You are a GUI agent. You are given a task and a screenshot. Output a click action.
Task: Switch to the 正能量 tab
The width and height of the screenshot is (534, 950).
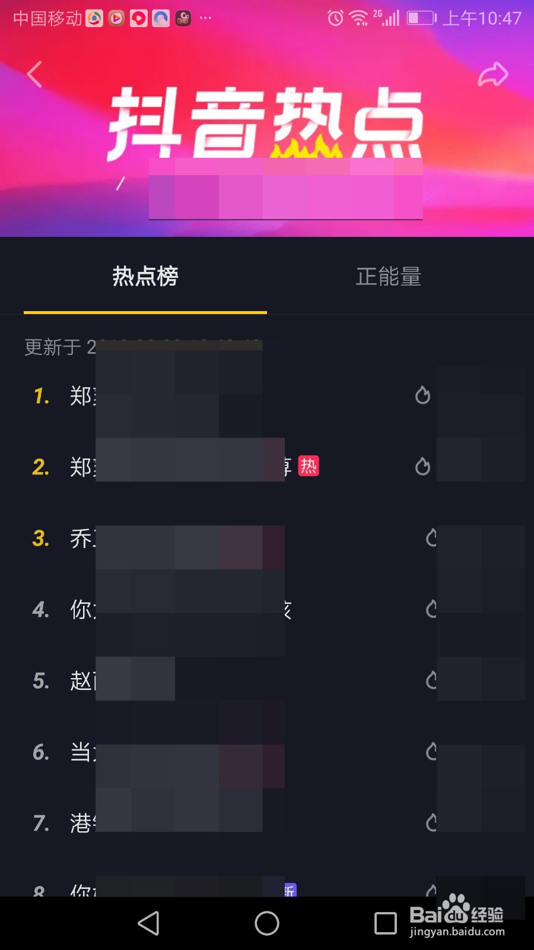[389, 277]
